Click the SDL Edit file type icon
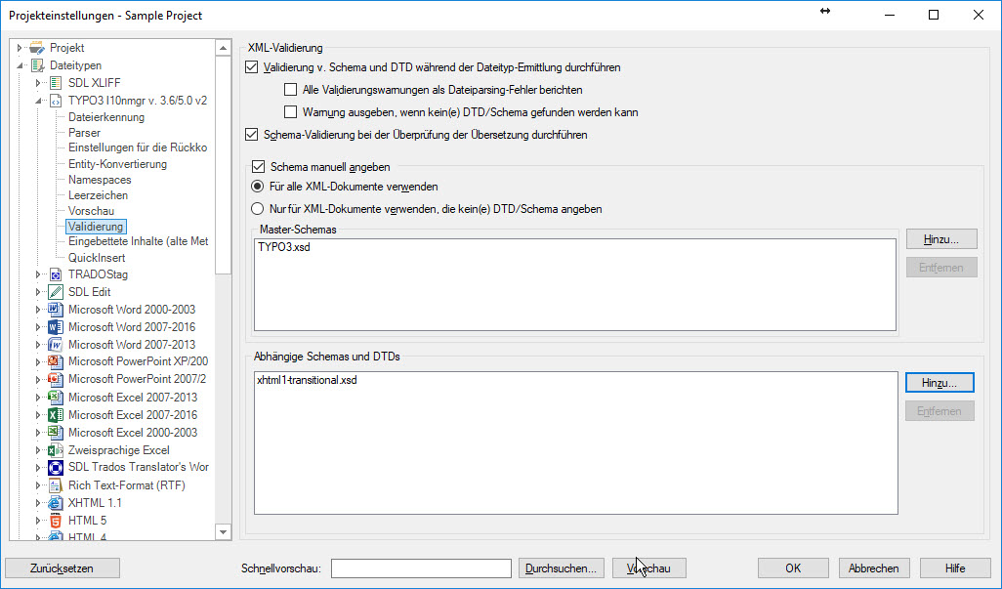The height and width of the screenshot is (589, 1002). click(x=56, y=292)
